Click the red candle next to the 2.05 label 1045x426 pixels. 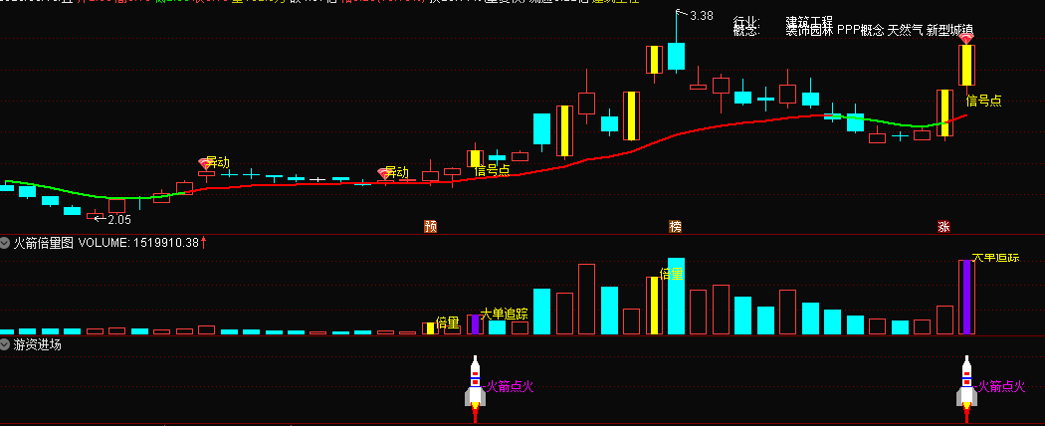[x=95, y=215]
